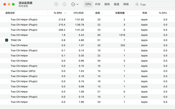The image size is (175, 109).
Task: Switch to the 内存 tab
Action: coord(98,4)
